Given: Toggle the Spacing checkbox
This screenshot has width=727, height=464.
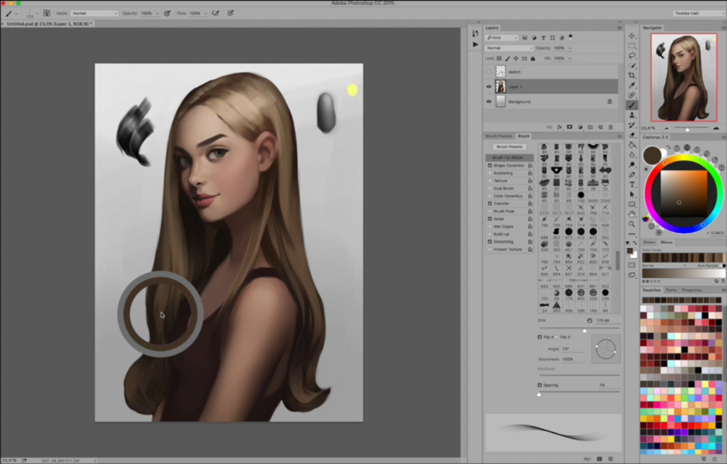Looking at the screenshot, I should tap(540, 385).
